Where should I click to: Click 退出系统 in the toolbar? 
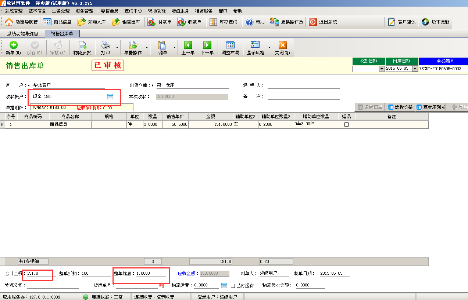323,22
